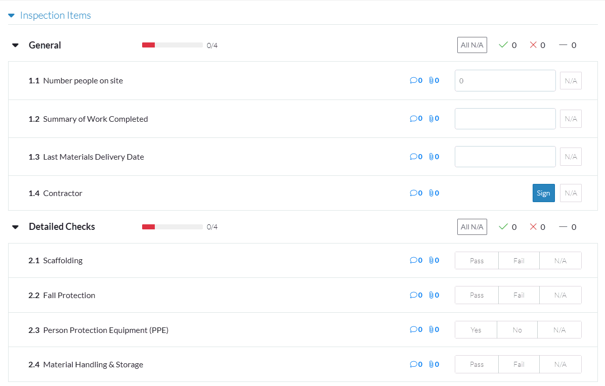Viewport: 605px width, 386px height.
Task: Mark Fall Protection as Fail
Action: [518, 295]
